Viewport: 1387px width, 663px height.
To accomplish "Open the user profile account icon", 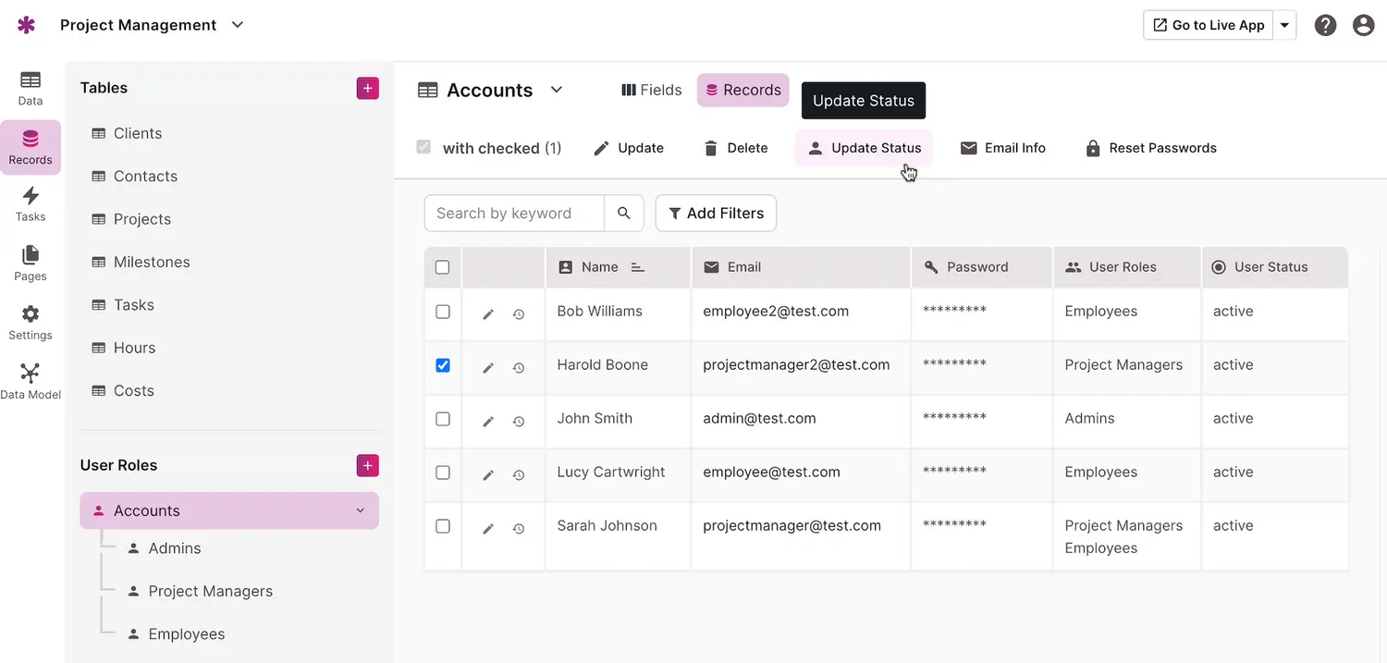I will (1363, 25).
